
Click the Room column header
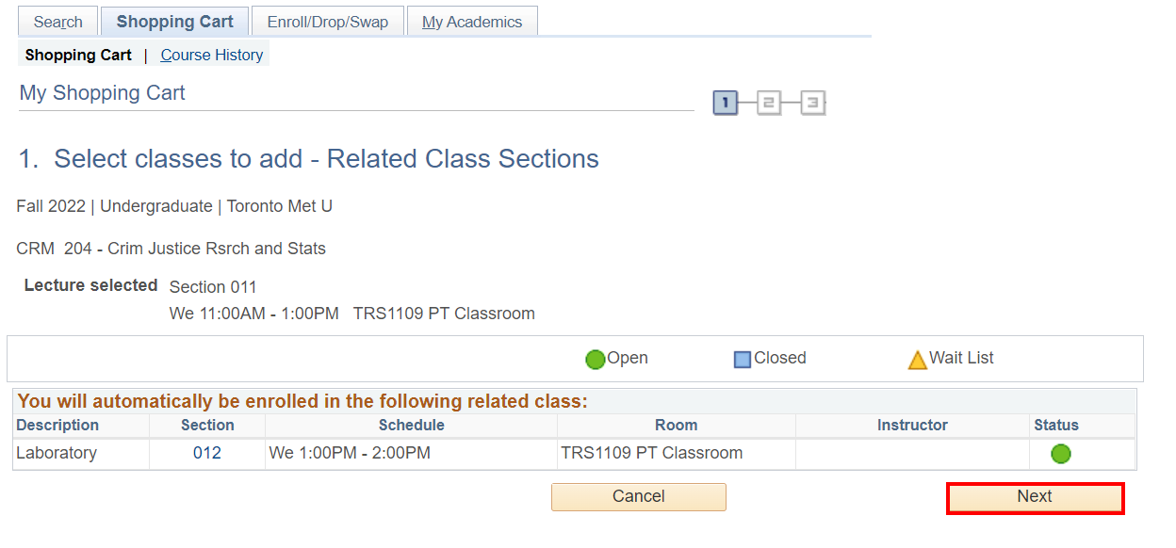[x=676, y=426]
